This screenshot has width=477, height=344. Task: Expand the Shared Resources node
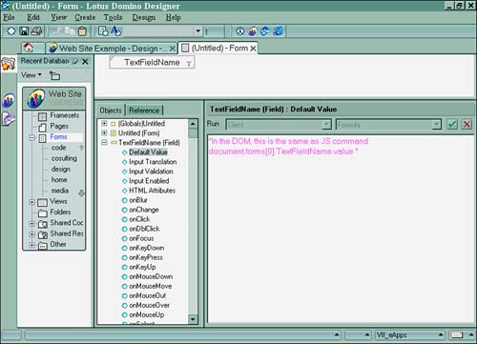point(32,234)
